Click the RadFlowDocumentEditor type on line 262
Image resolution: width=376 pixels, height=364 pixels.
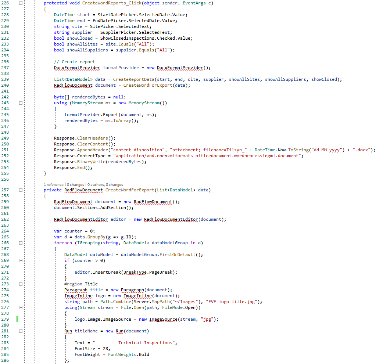81,219
